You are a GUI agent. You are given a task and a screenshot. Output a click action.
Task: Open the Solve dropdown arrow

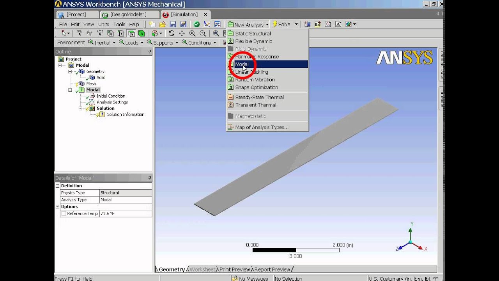pos(296,24)
